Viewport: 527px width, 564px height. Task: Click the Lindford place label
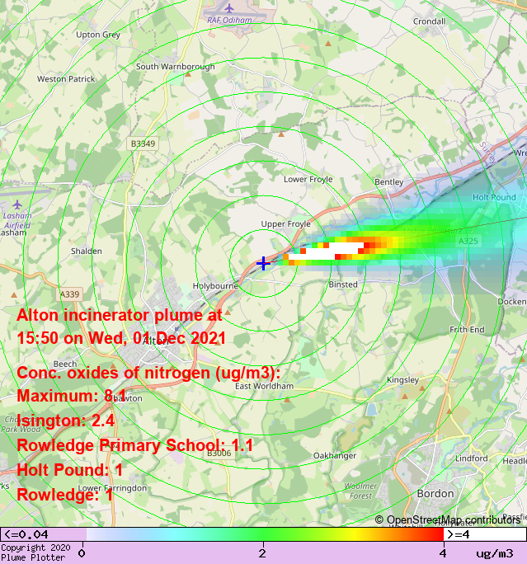[471, 458]
